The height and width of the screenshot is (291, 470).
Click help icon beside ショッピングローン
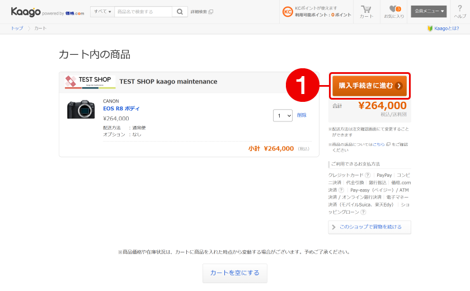coord(363,212)
